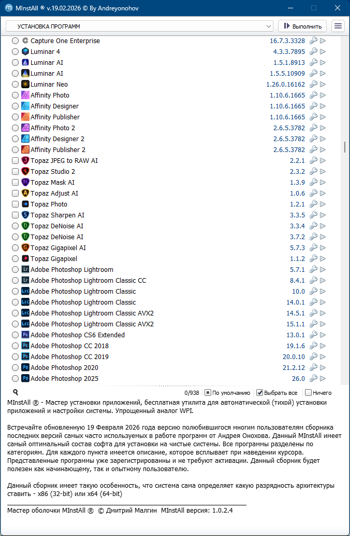
Task: Click play arrow icon for Luminar 4
Action: [323, 51]
